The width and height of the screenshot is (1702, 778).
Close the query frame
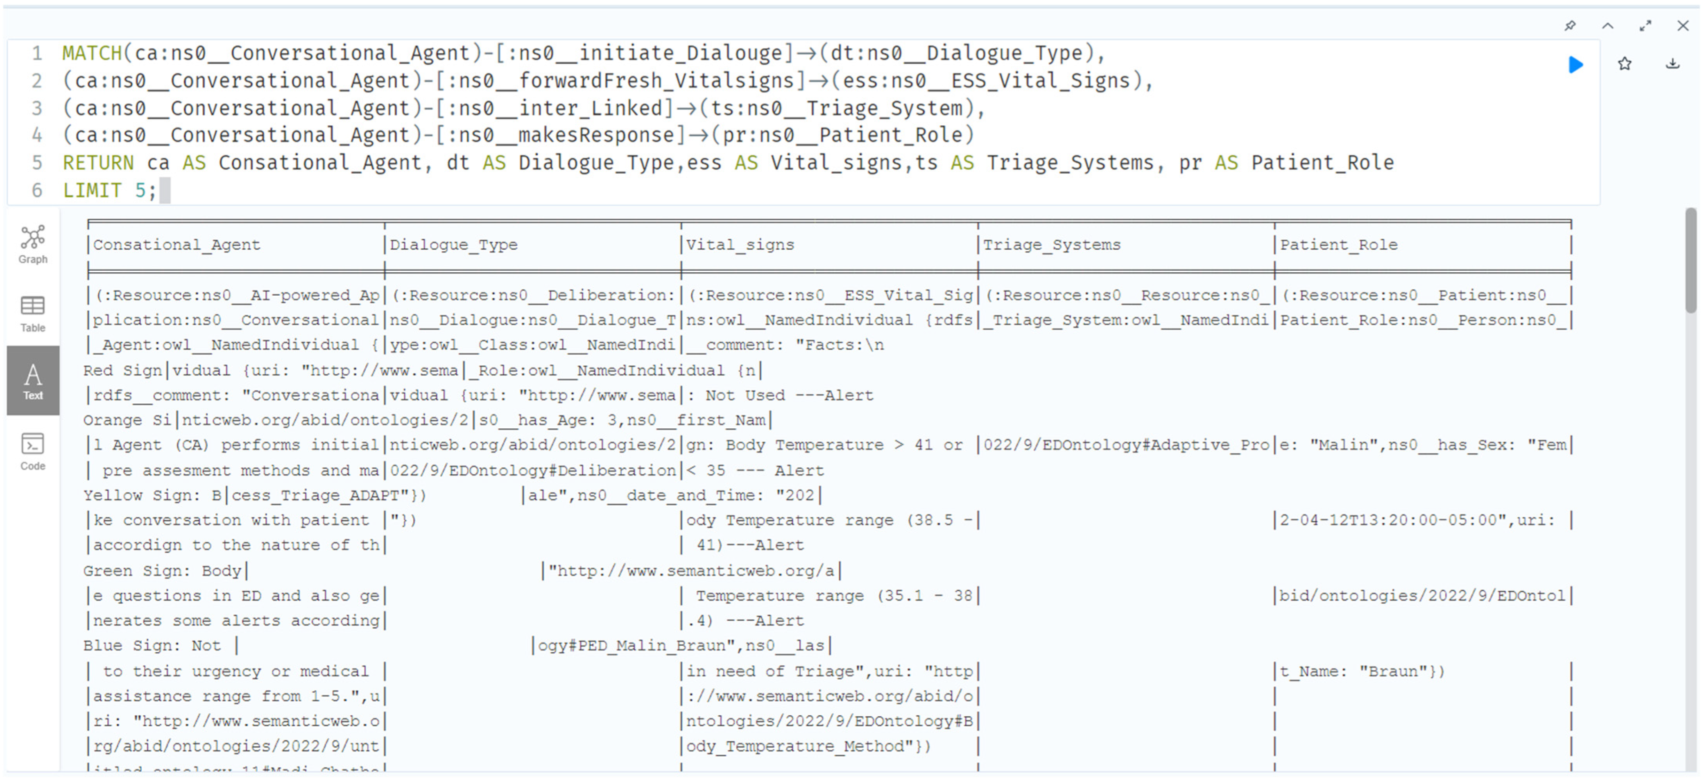[x=1683, y=26]
